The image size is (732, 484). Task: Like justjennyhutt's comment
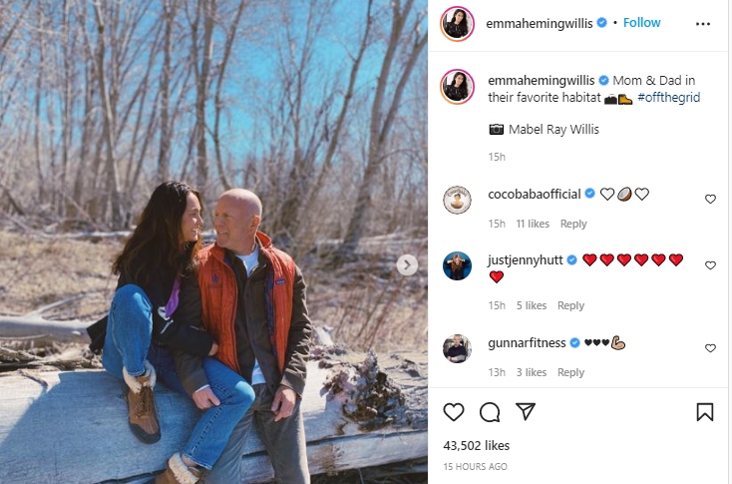coord(710,265)
